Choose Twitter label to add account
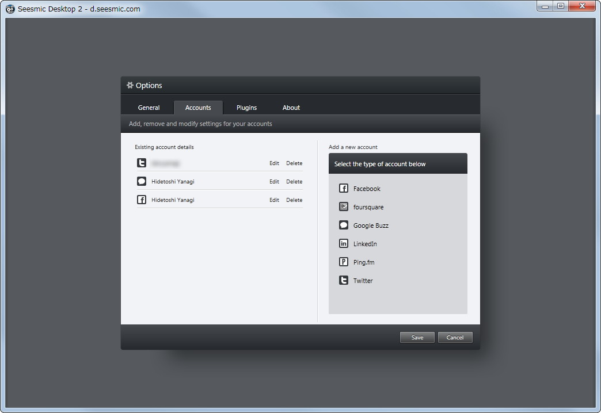Viewport: 601px width, 413px height. (x=363, y=281)
